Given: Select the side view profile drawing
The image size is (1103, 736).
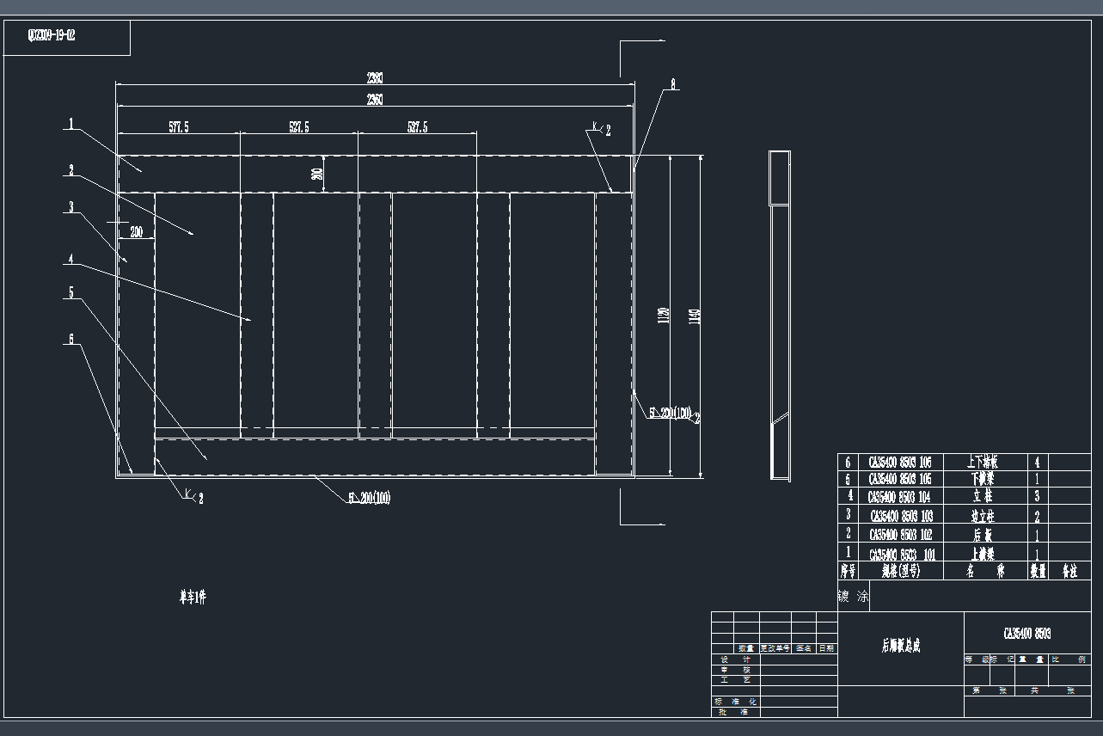Looking at the screenshot, I should (779, 315).
